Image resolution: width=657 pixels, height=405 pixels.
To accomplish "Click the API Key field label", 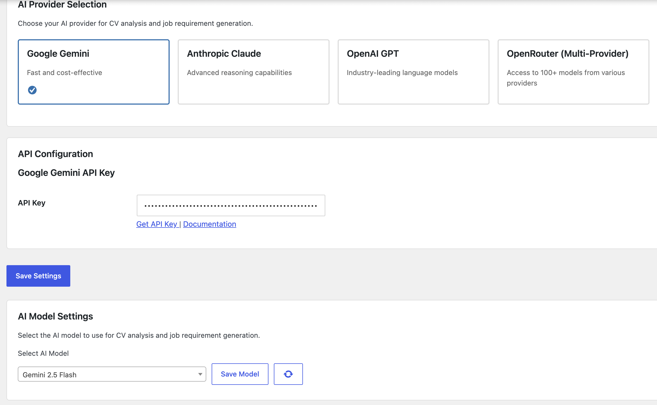I will click(x=32, y=203).
